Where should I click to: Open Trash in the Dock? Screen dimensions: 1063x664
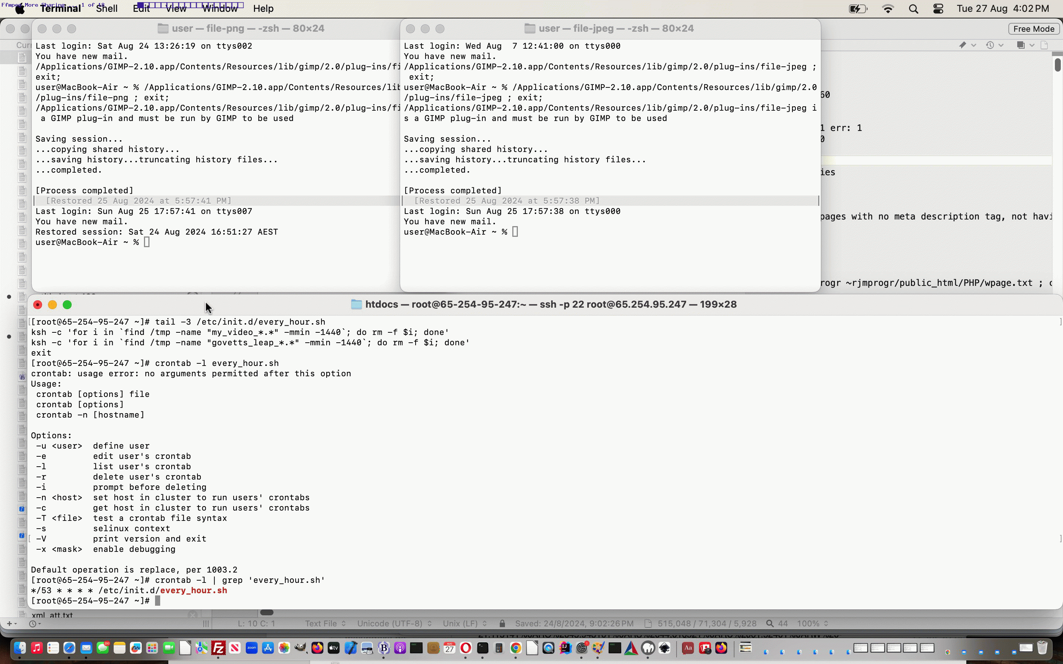[x=1042, y=648]
